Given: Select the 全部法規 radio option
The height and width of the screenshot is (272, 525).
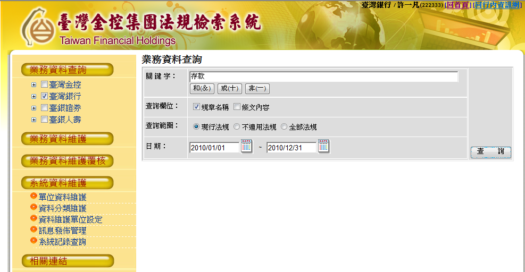Looking at the screenshot, I should (x=284, y=127).
